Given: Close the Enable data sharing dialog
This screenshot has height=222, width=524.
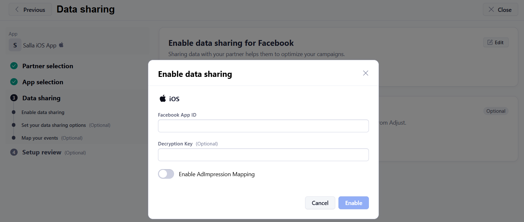Looking at the screenshot, I should coord(365,73).
